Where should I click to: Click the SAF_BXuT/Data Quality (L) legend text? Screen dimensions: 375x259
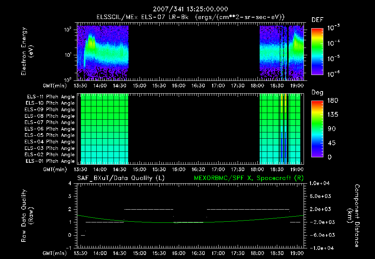121,178
